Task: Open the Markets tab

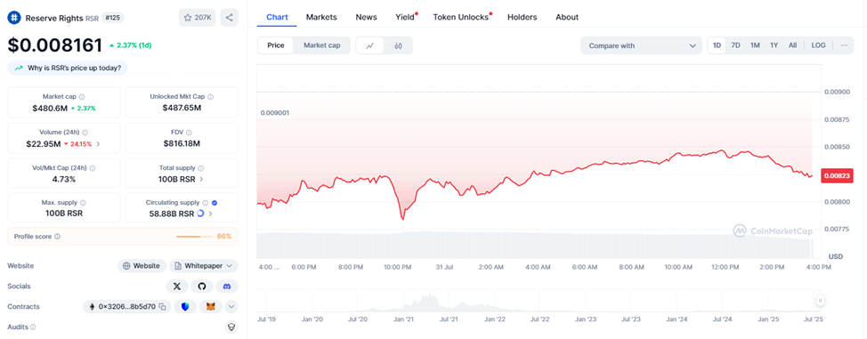Action: pos(321,17)
